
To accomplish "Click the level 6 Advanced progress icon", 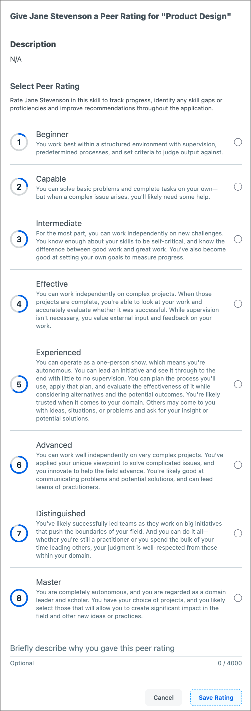I will pyautogui.click(x=19, y=465).
